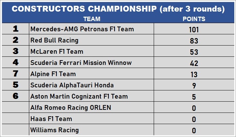
Task: Click position number 7 next to Alpine
Action: point(16,73)
